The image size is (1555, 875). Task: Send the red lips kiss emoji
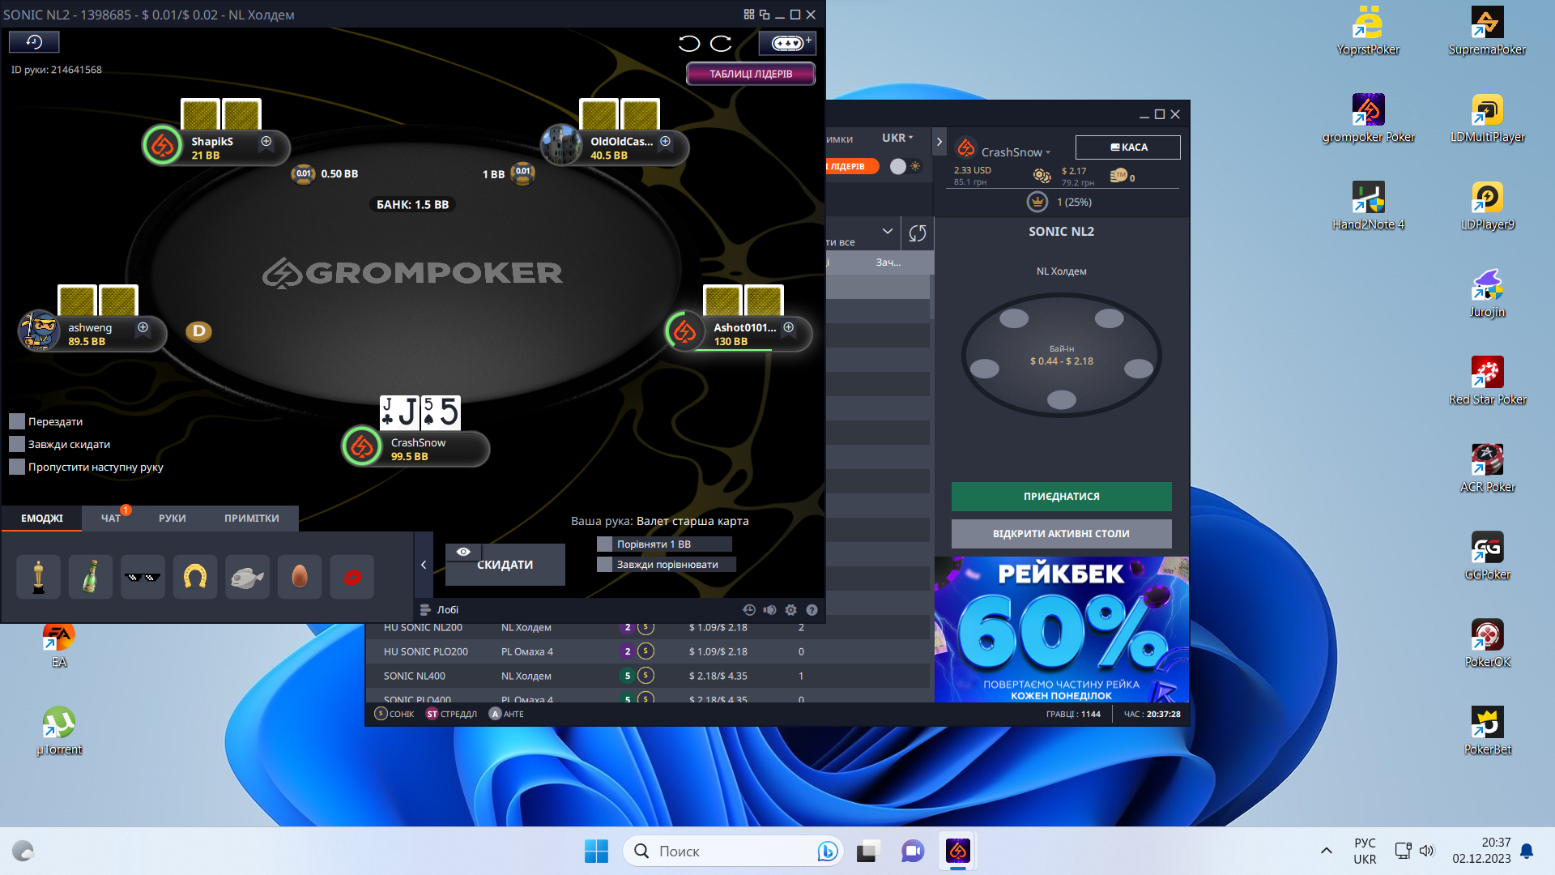click(351, 577)
